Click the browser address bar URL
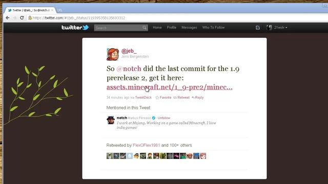 (x=79, y=18)
